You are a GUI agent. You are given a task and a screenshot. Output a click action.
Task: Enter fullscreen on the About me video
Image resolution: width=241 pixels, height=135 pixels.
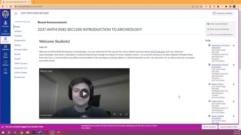(126, 114)
